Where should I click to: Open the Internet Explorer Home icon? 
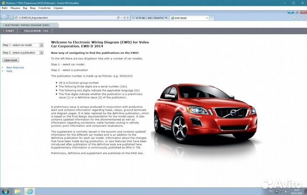pos(294,17)
